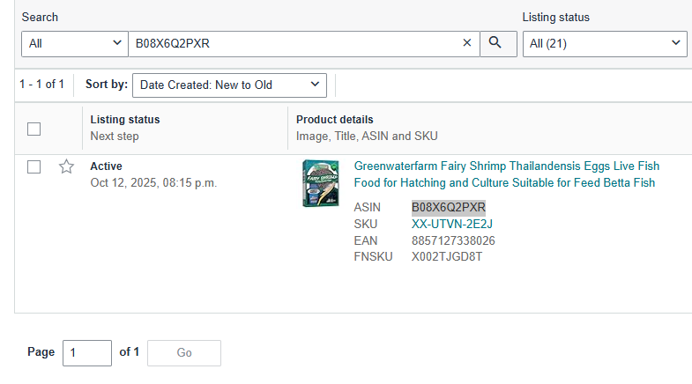The image size is (692, 384).
Task: Open the search scope 'All' dropdown
Action: click(75, 44)
